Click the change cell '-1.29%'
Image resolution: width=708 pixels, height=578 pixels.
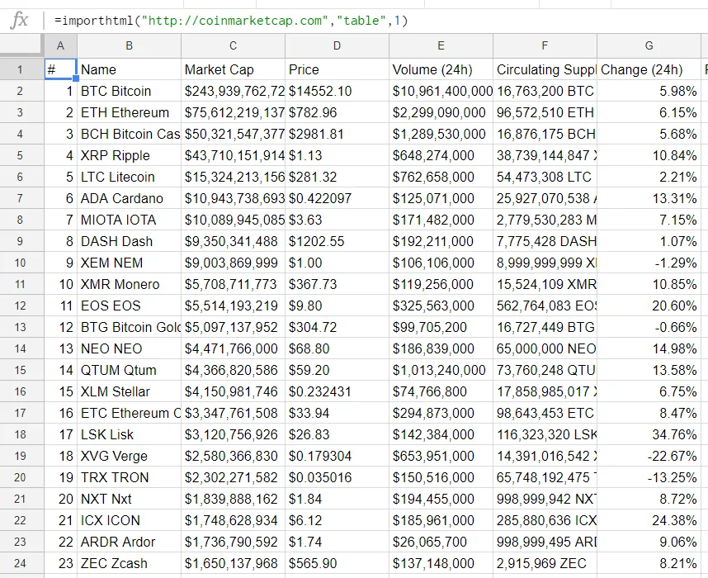click(649, 263)
